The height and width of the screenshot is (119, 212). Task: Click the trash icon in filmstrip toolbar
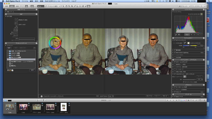(x=204, y=100)
